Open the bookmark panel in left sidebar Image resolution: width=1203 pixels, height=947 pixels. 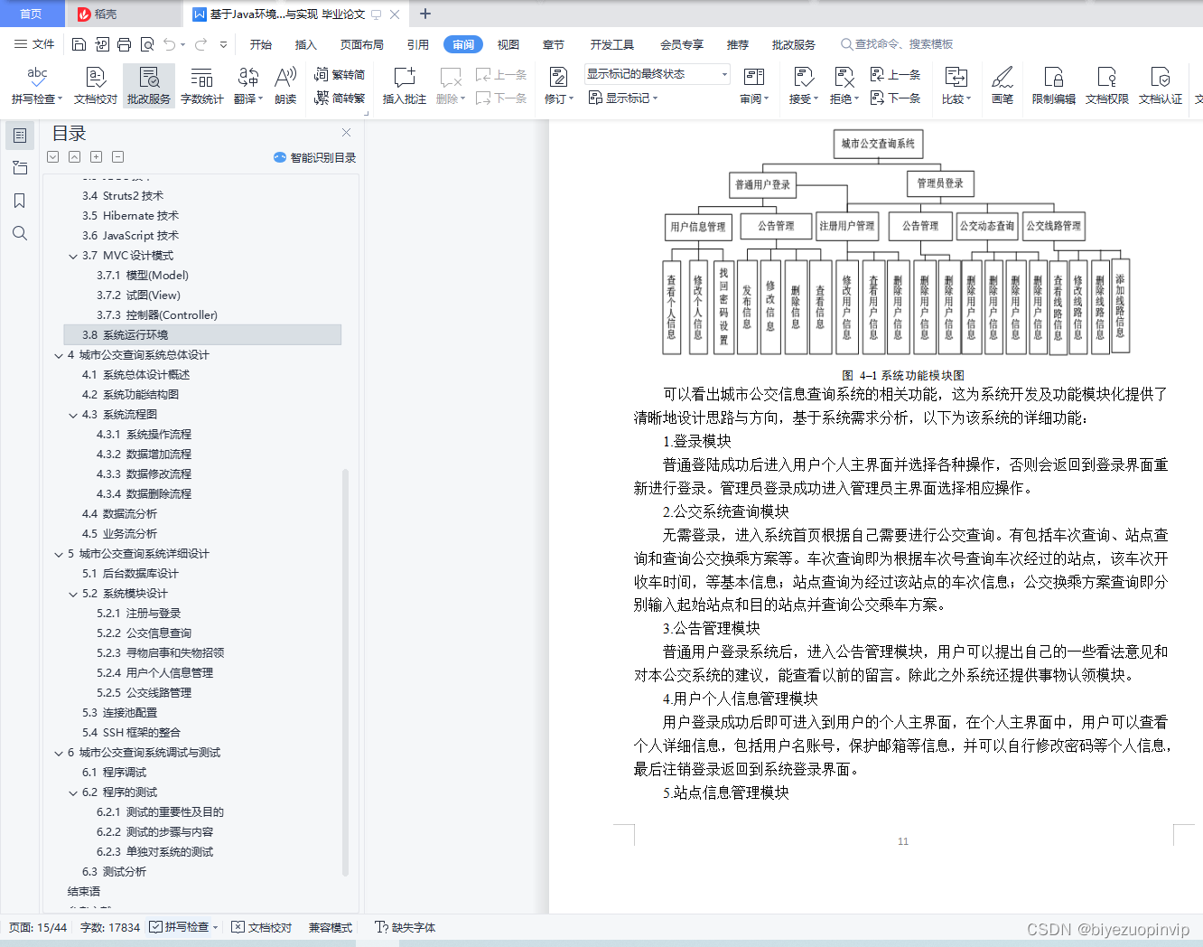pos(20,201)
